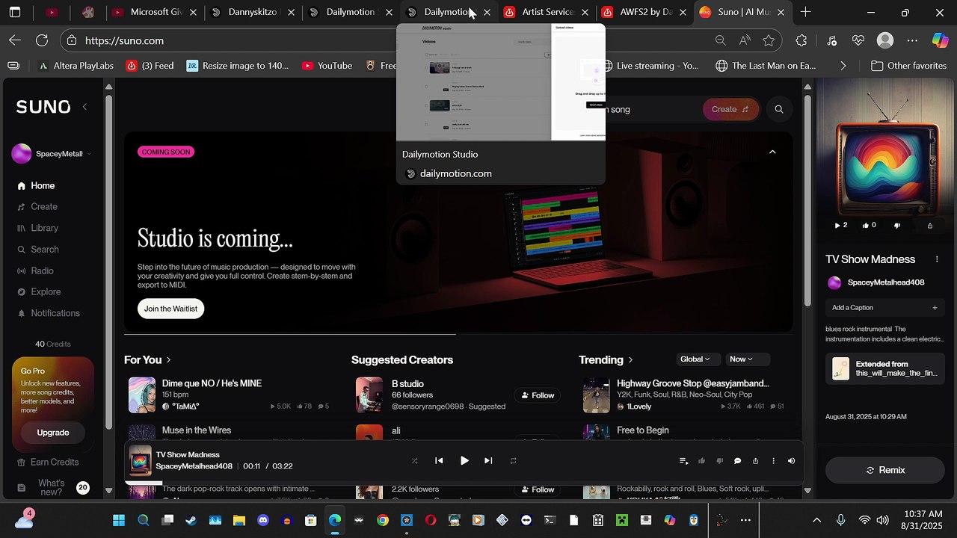957x538 pixels.
Task: Show more favorites bar items
Action: [x=843, y=66]
